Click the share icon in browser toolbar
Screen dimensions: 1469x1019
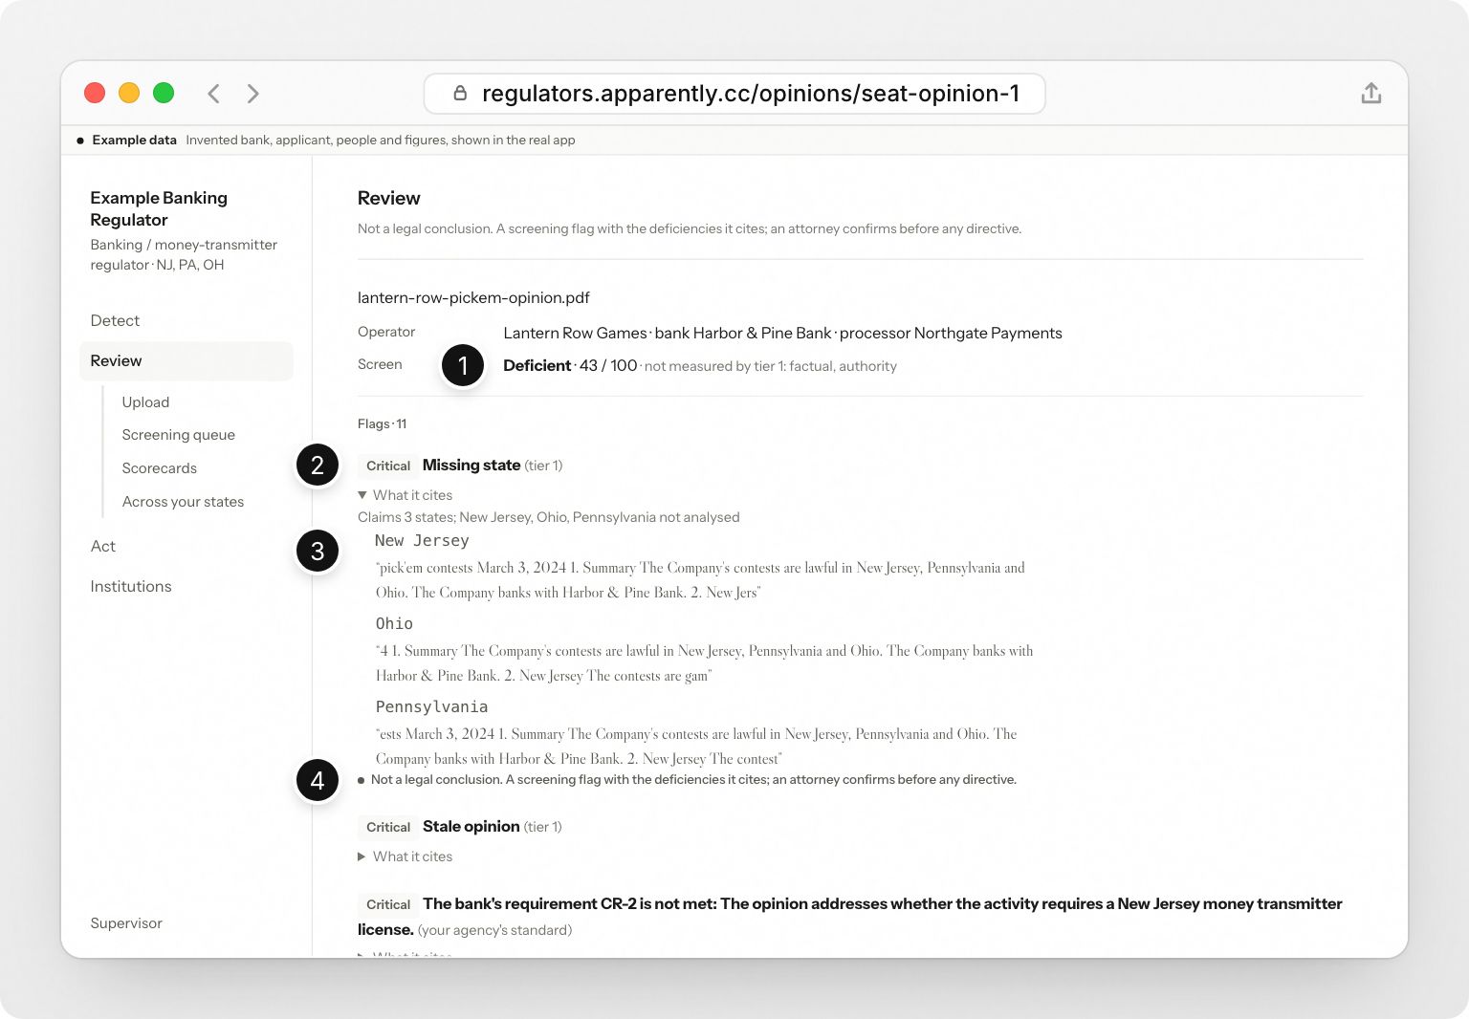pos(1370,93)
